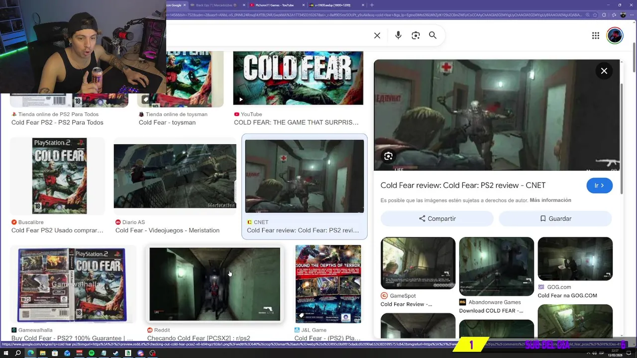
Task: Close the image preview panel
Action: click(x=604, y=71)
